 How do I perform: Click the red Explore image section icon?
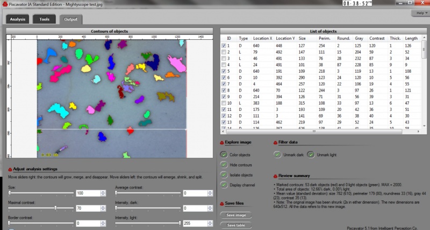[223, 143]
